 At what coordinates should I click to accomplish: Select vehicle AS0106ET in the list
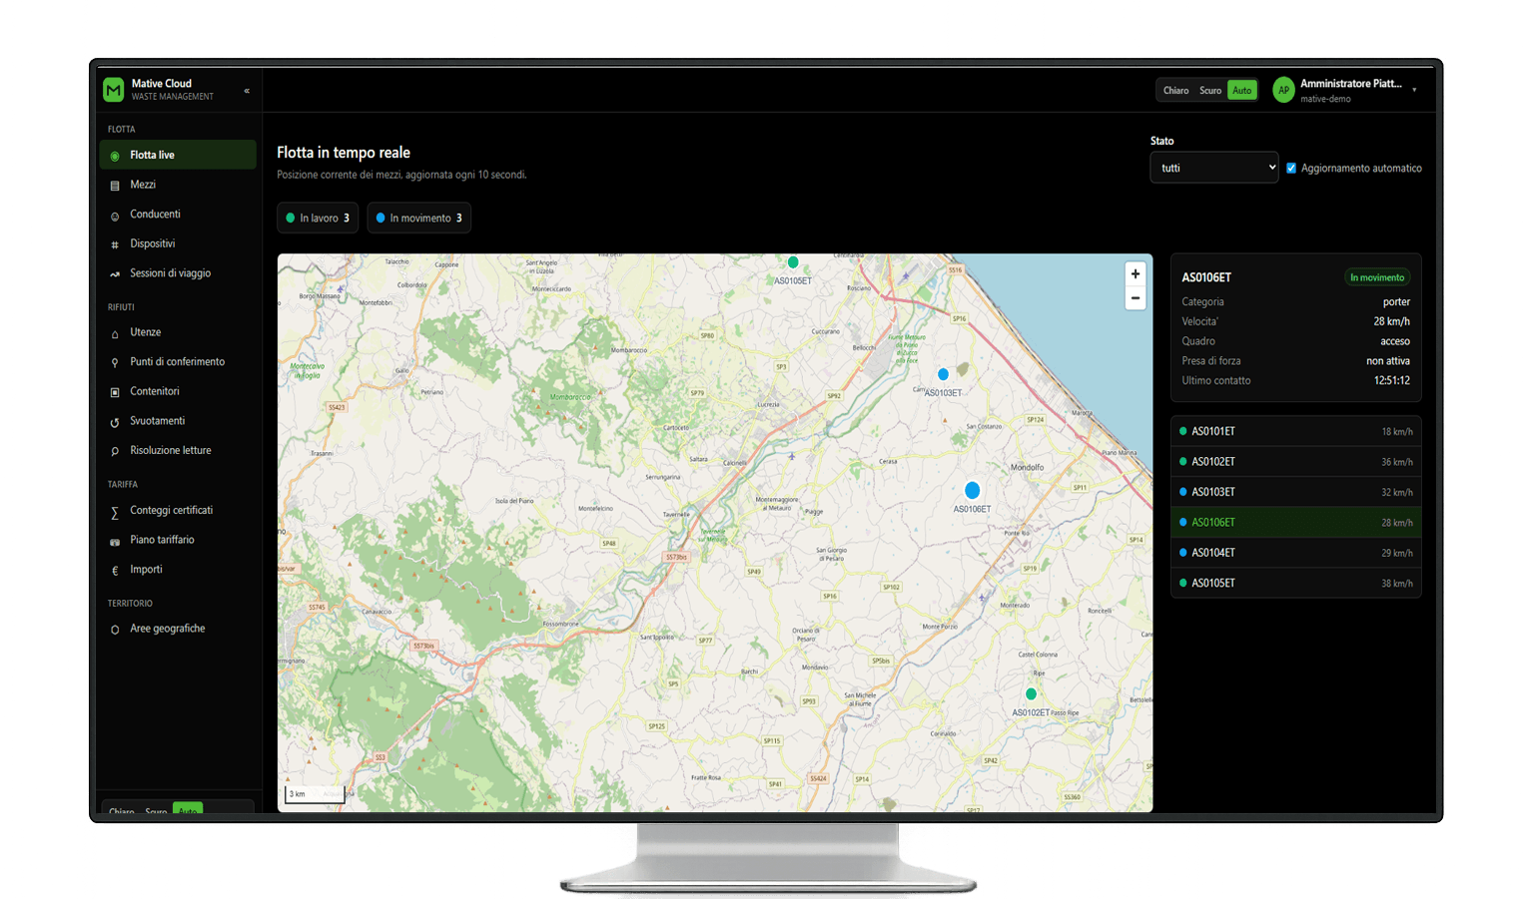click(1295, 522)
